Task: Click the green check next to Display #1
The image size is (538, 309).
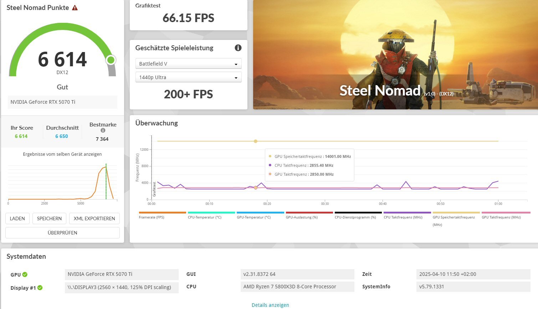Action: click(40, 288)
